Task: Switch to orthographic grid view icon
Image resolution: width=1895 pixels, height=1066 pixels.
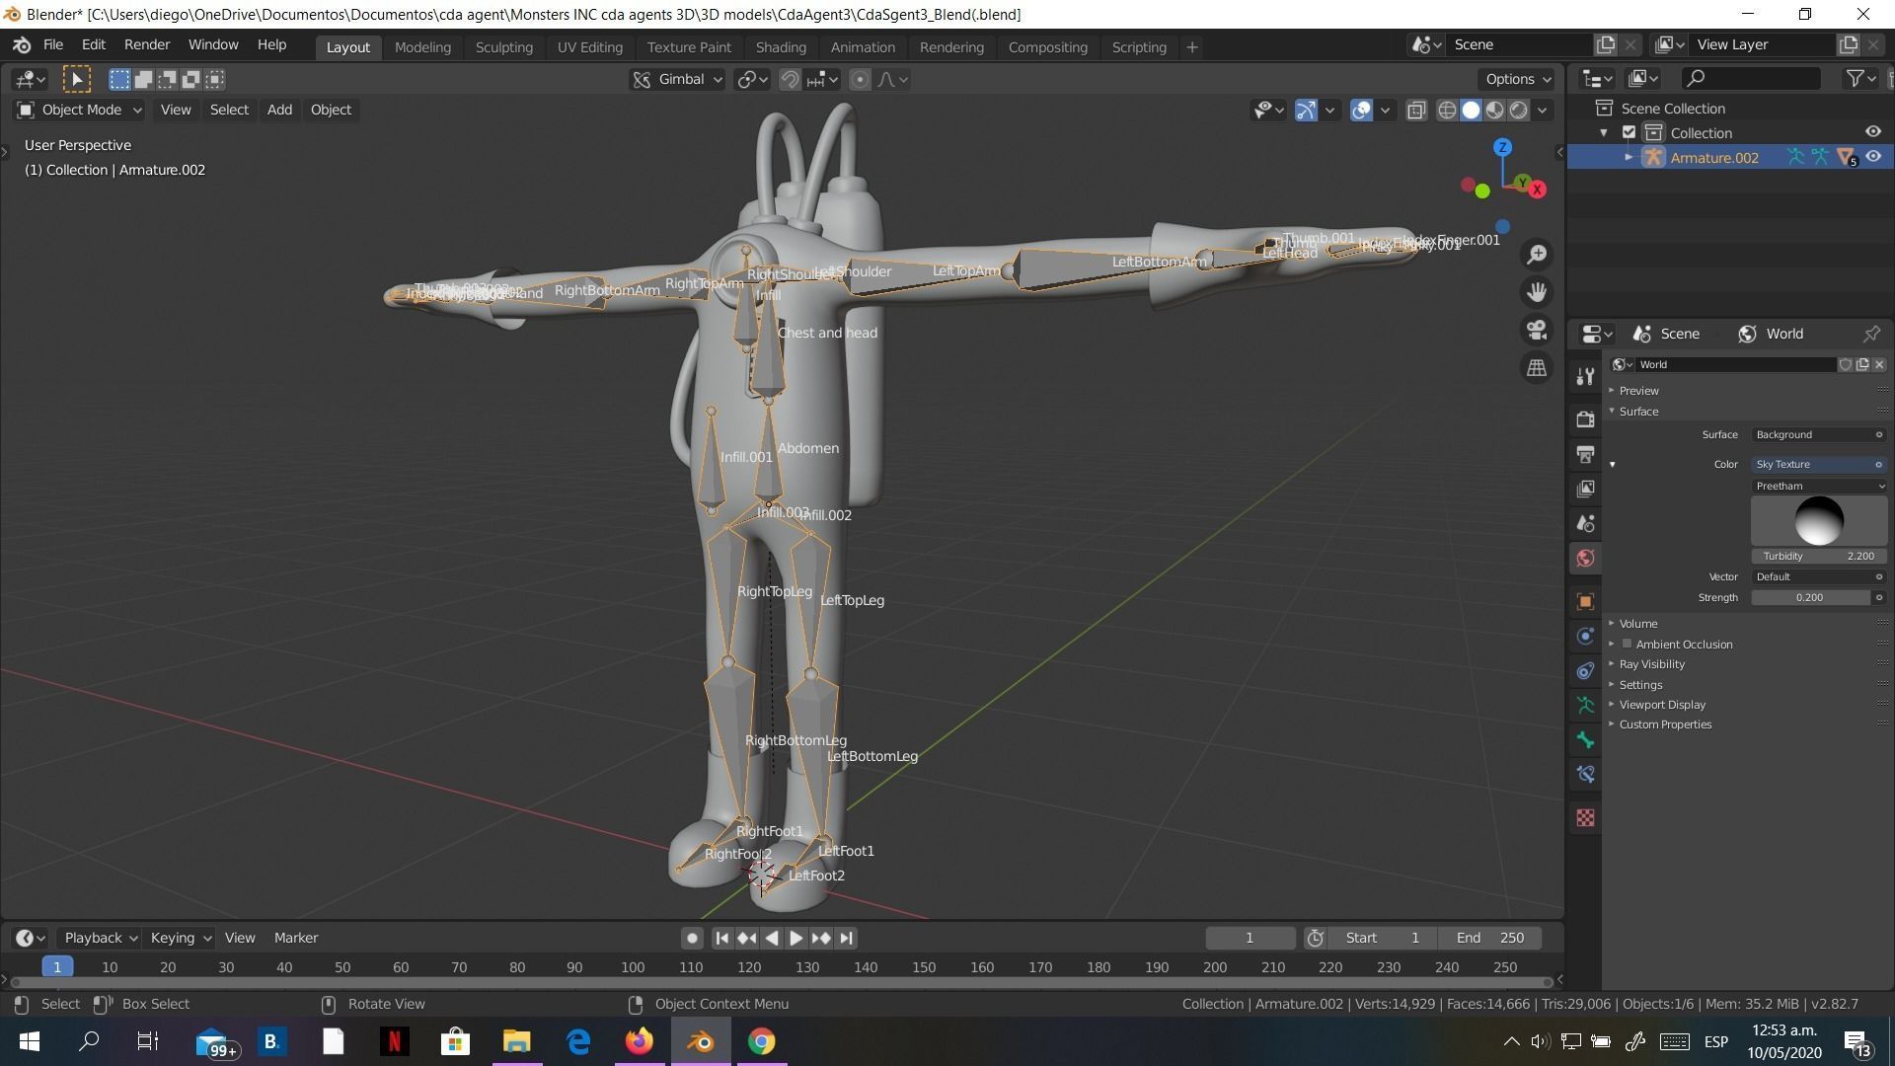Action: [x=1537, y=367]
